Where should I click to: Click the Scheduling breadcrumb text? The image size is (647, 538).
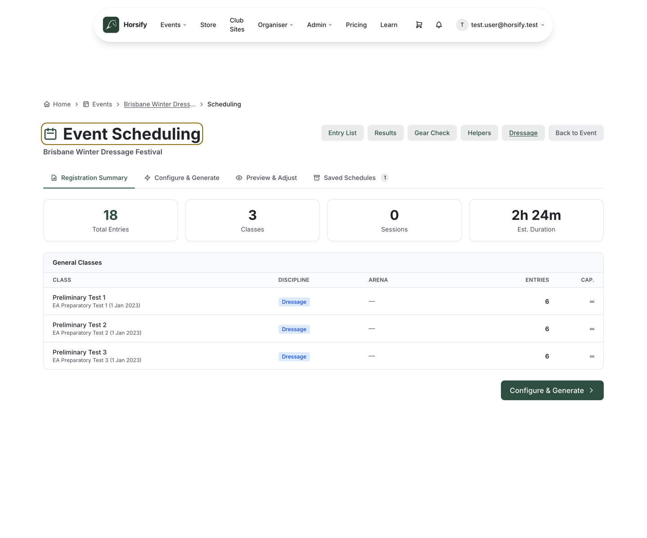click(224, 104)
